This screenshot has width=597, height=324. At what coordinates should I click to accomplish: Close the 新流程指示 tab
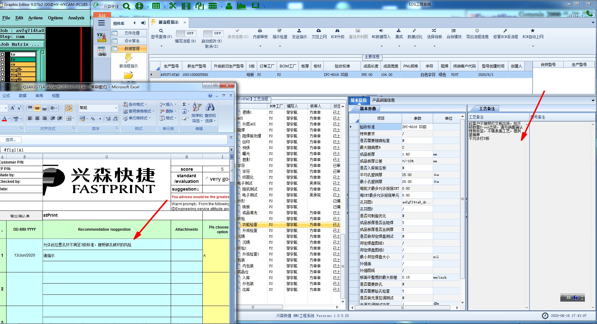coord(185,22)
